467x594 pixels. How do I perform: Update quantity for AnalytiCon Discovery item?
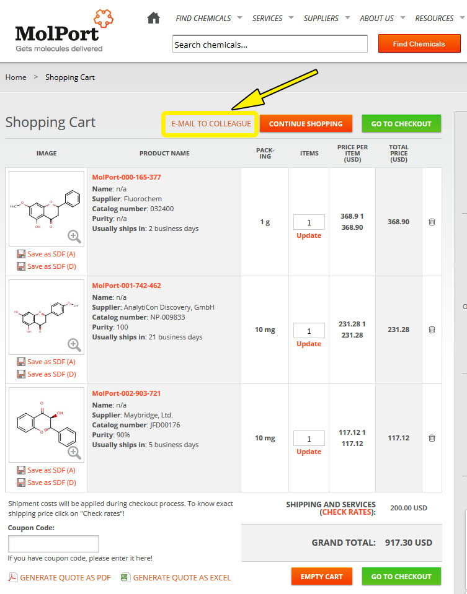[309, 344]
